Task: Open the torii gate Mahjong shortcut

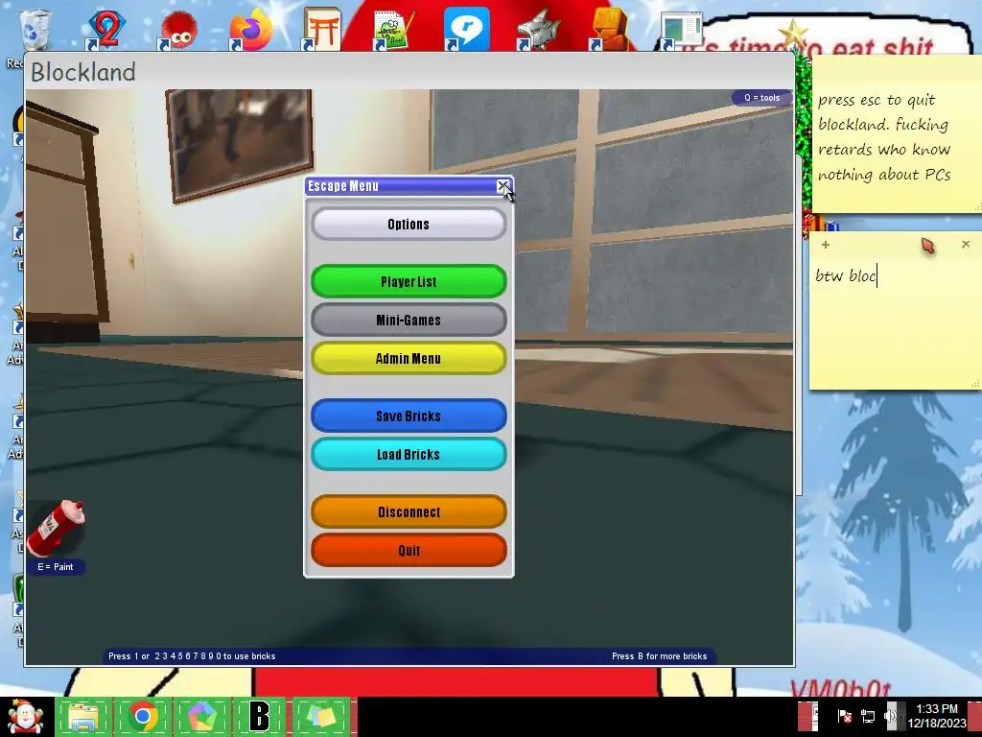Action: pyautogui.click(x=322, y=30)
